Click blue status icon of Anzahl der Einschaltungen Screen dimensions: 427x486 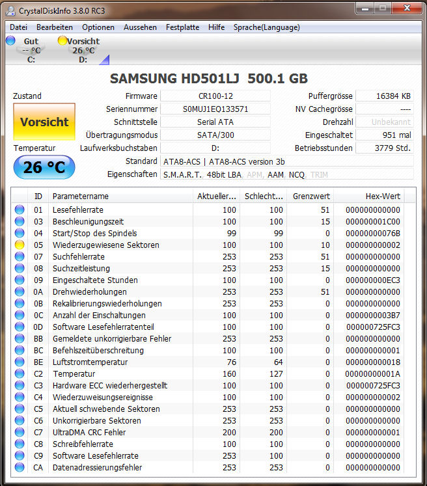pyautogui.click(x=20, y=316)
